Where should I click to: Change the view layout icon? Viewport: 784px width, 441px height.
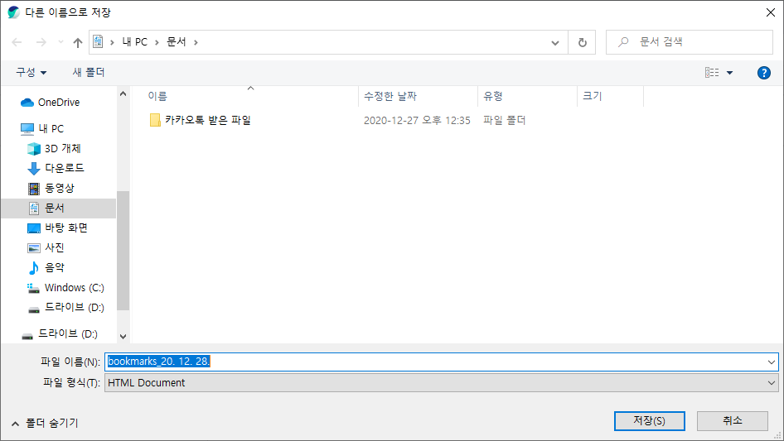pyautogui.click(x=712, y=73)
